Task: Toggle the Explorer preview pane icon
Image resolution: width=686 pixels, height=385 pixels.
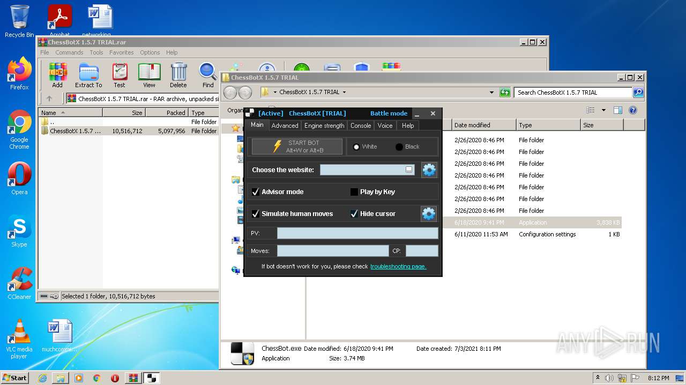Action: [x=618, y=110]
